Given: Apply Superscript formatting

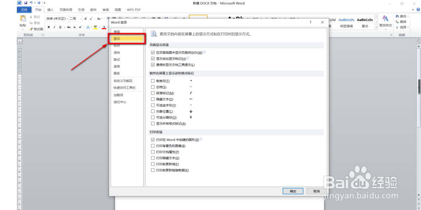Looking at the screenshot, I should (x=80, y=27).
